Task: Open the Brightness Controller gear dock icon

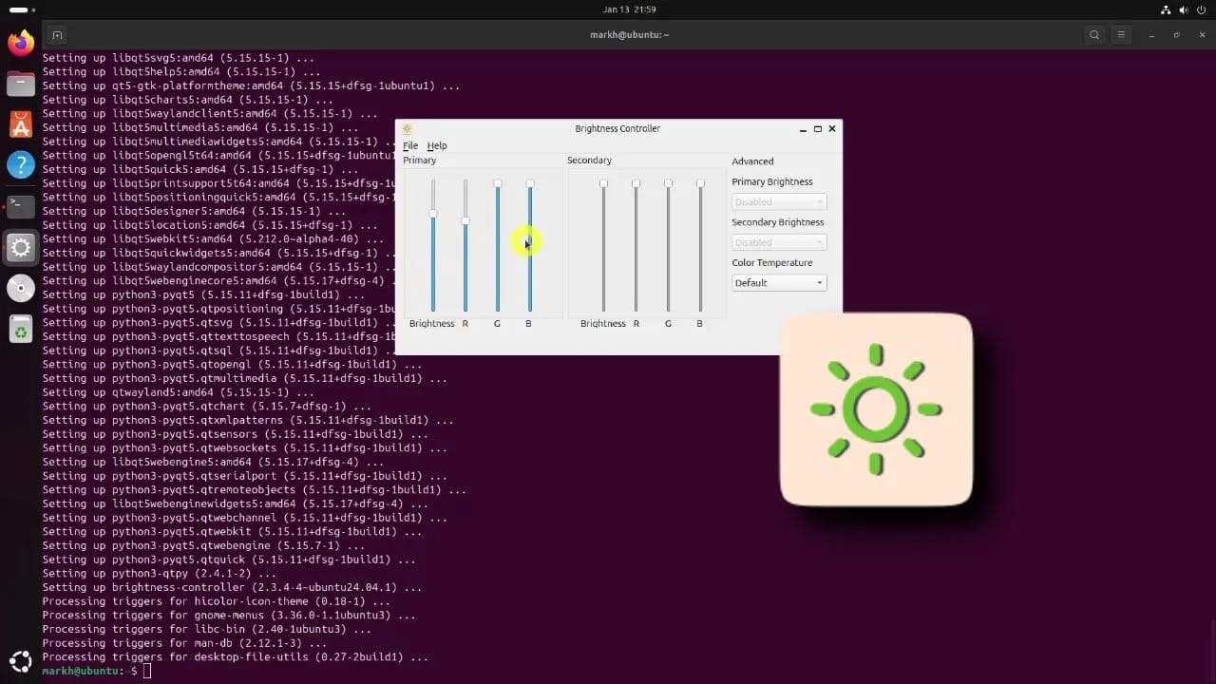Action: 21,247
